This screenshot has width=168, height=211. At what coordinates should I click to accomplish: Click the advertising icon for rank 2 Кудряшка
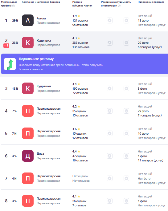109,43
